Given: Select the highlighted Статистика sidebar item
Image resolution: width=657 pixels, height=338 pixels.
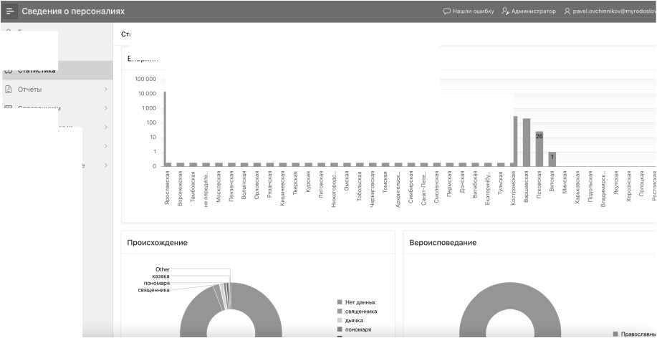Looking at the screenshot, I should coord(57,70).
